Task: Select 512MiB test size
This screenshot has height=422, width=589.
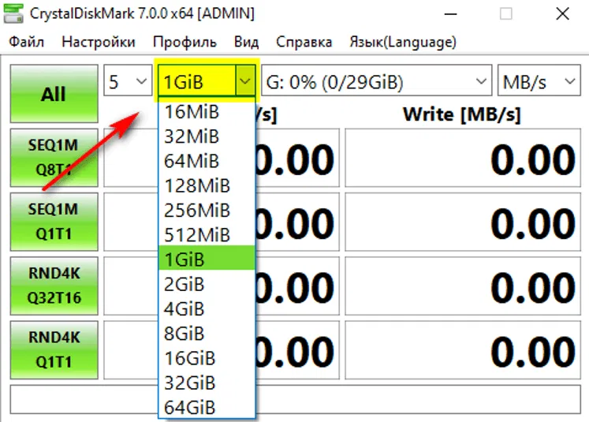Action: pyautogui.click(x=207, y=235)
